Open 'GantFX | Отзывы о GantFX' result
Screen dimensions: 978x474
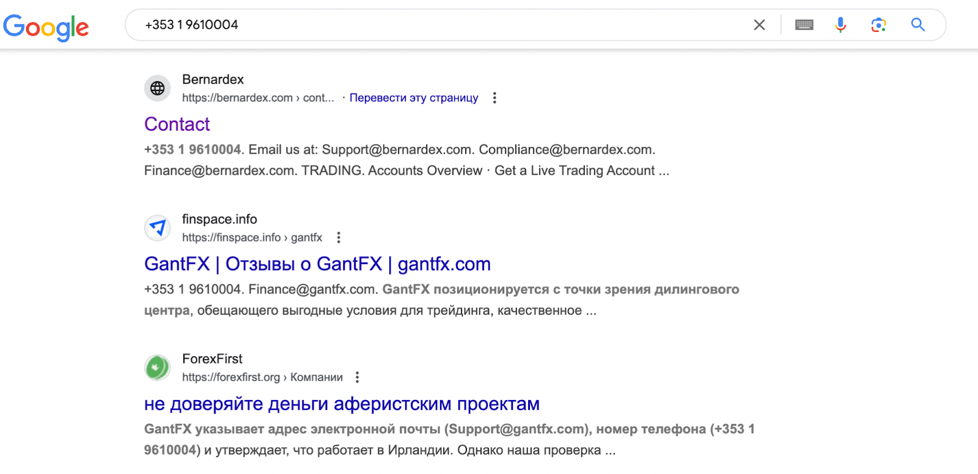tap(317, 264)
